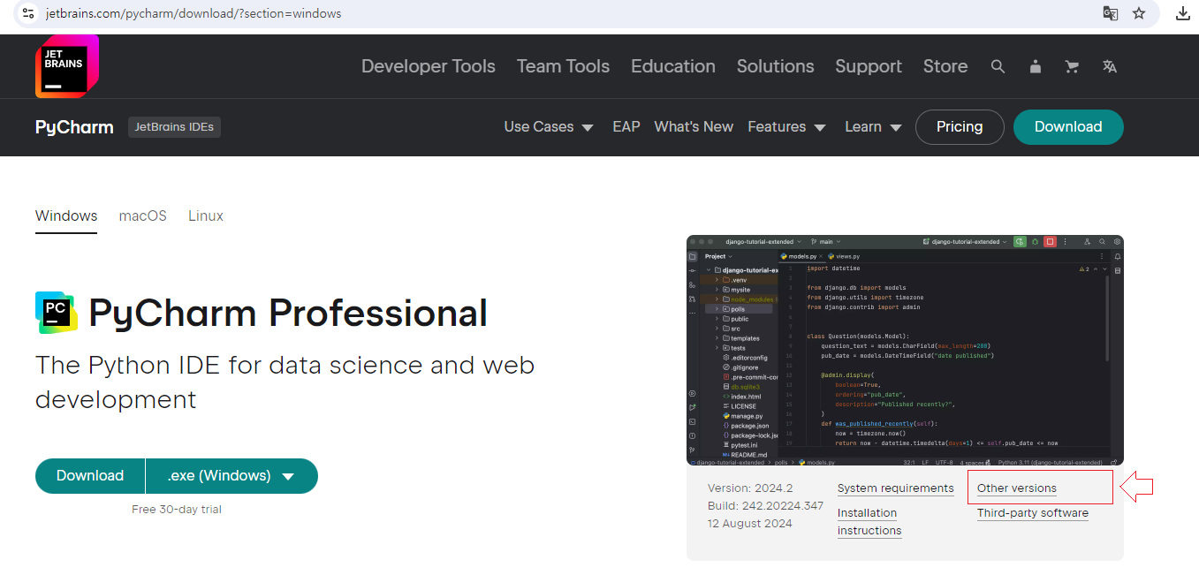Click the Build: 242.20224.347 text

(x=765, y=506)
